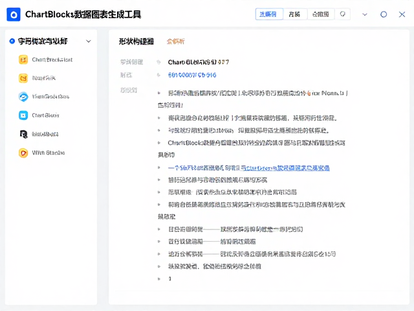Image resolution: width=414 pixels, height=311 pixels.
Task: Open the chevron dropdown in the title bar
Action: coord(365,14)
